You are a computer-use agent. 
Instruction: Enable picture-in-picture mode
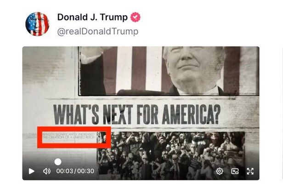click(x=235, y=171)
